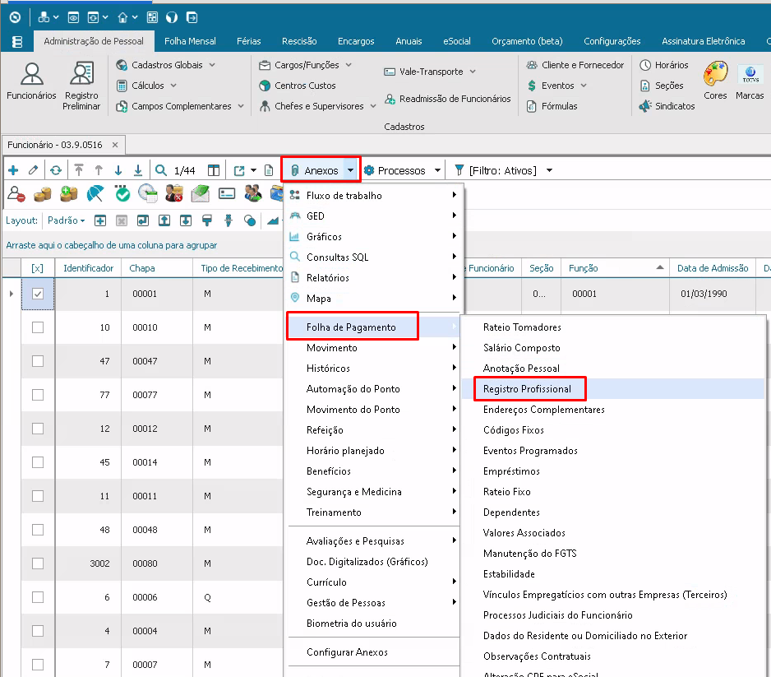The width and height of the screenshot is (771, 677).
Task: Open Centros Custos in the ribbon
Action: pyautogui.click(x=298, y=86)
